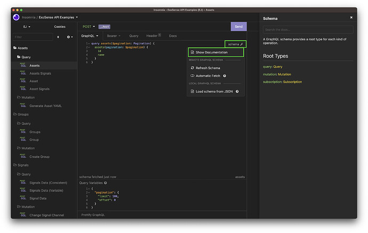Image resolution: width=368 pixels, height=233 pixels.
Task: Click the Search the docs field
Action: (308, 29)
